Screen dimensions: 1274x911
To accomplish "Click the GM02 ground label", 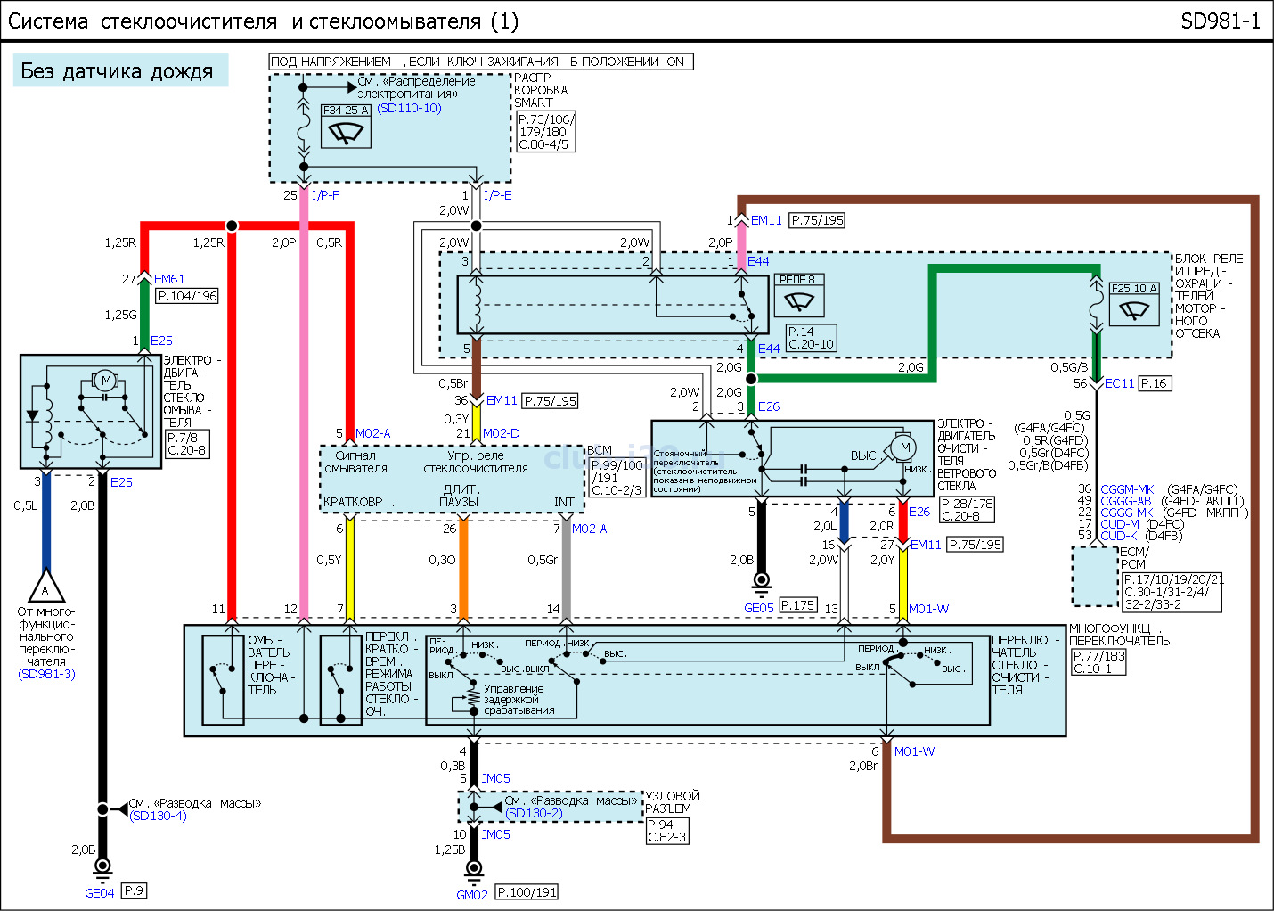I will click(x=472, y=895).
